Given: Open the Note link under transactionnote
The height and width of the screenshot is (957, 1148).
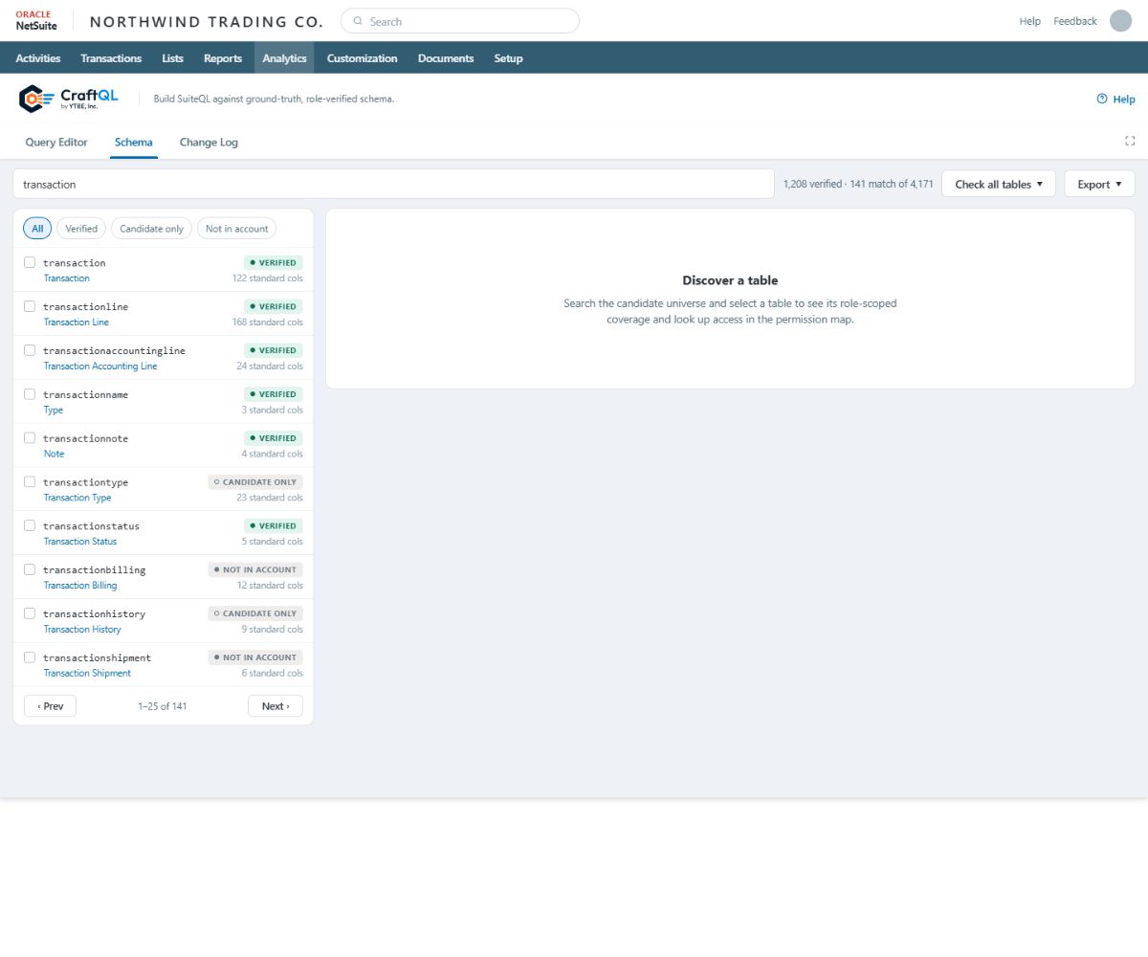Looking at the screenshot, I should (x=55, y=454).
